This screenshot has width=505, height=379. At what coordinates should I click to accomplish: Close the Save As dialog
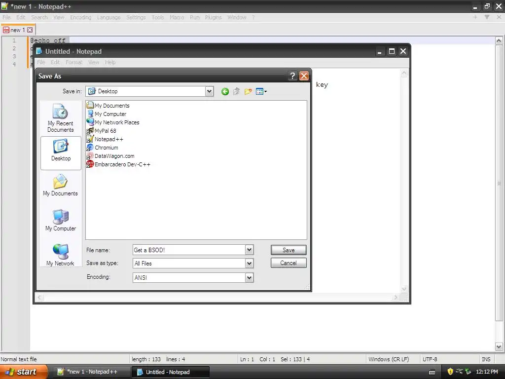304,76
